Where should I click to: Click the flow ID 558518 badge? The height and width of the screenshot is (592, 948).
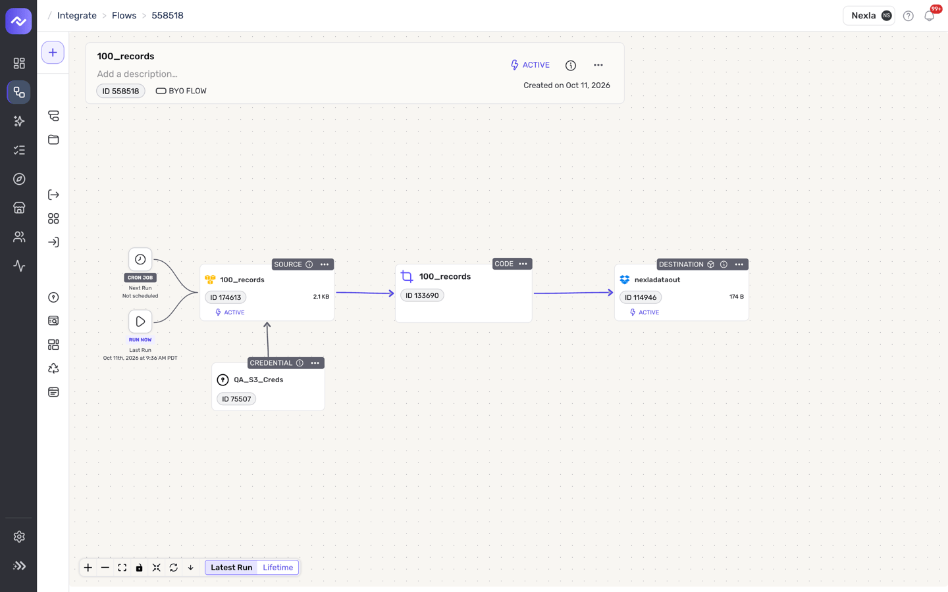[x=120, y=91]
